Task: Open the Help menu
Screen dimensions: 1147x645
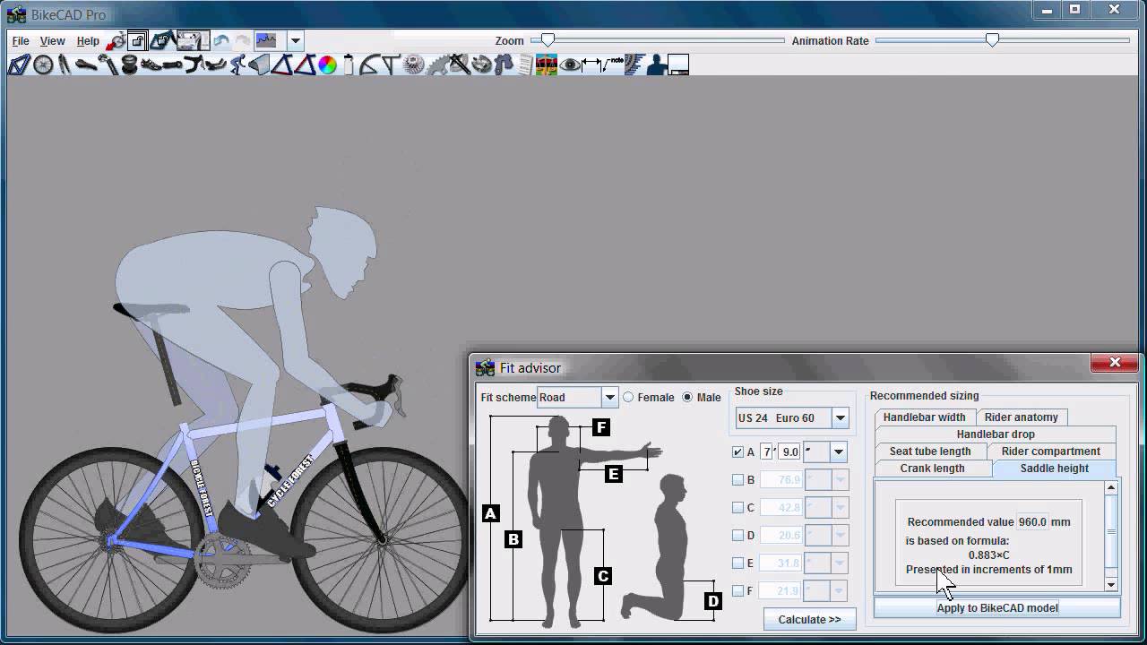Action: click(88, 41)
